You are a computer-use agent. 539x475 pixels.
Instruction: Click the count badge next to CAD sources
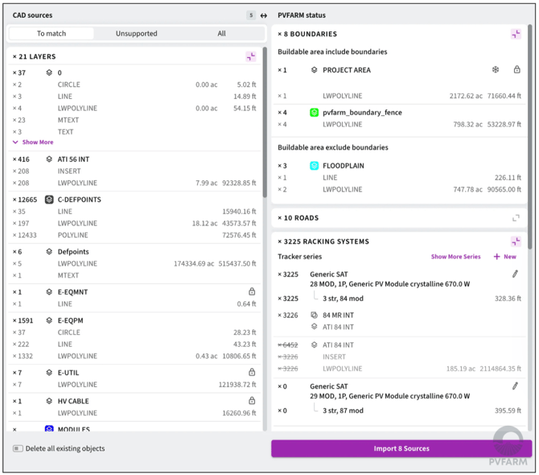pos(251,15)
